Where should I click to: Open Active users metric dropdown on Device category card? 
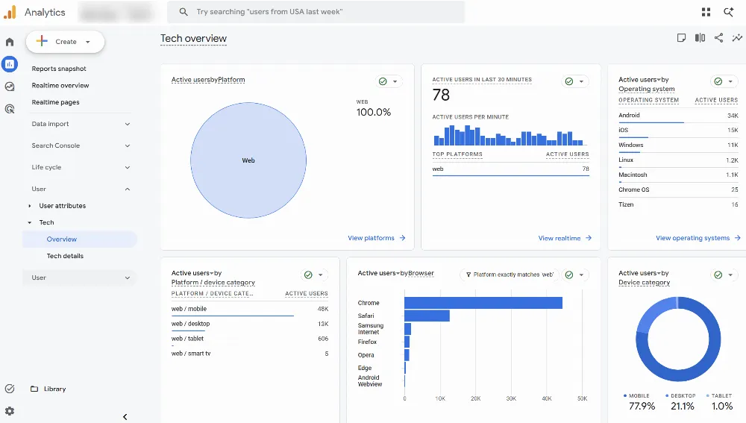(x=640, y=273)
